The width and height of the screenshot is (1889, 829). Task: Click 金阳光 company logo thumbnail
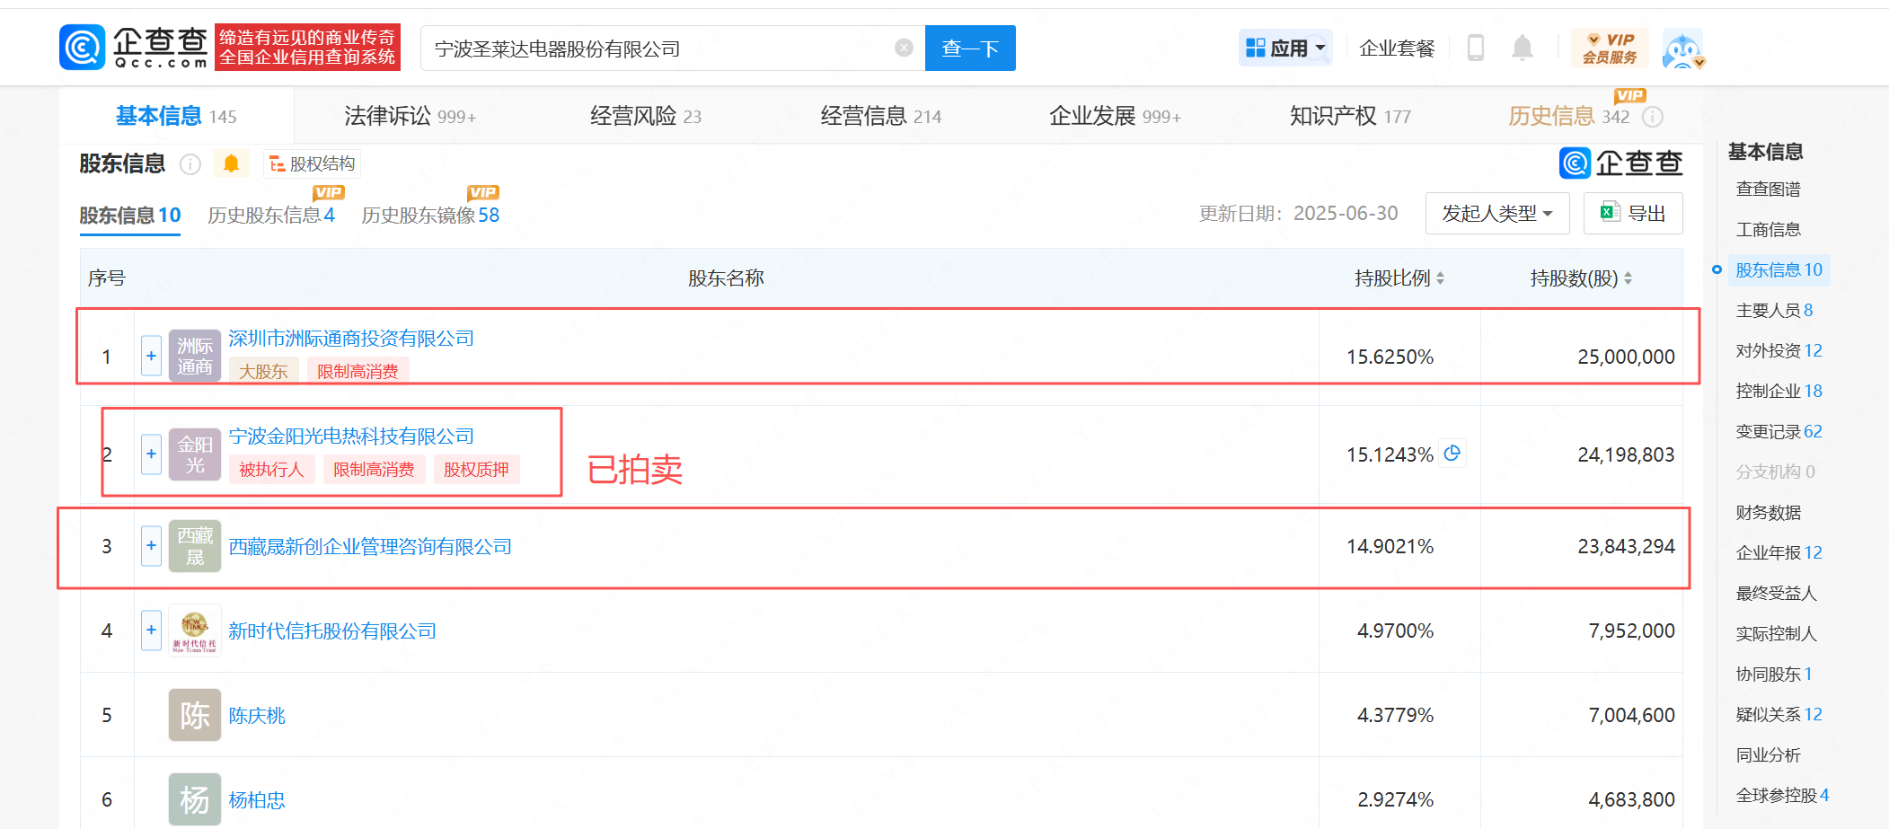pyautogui.click(x=195, y=454)
